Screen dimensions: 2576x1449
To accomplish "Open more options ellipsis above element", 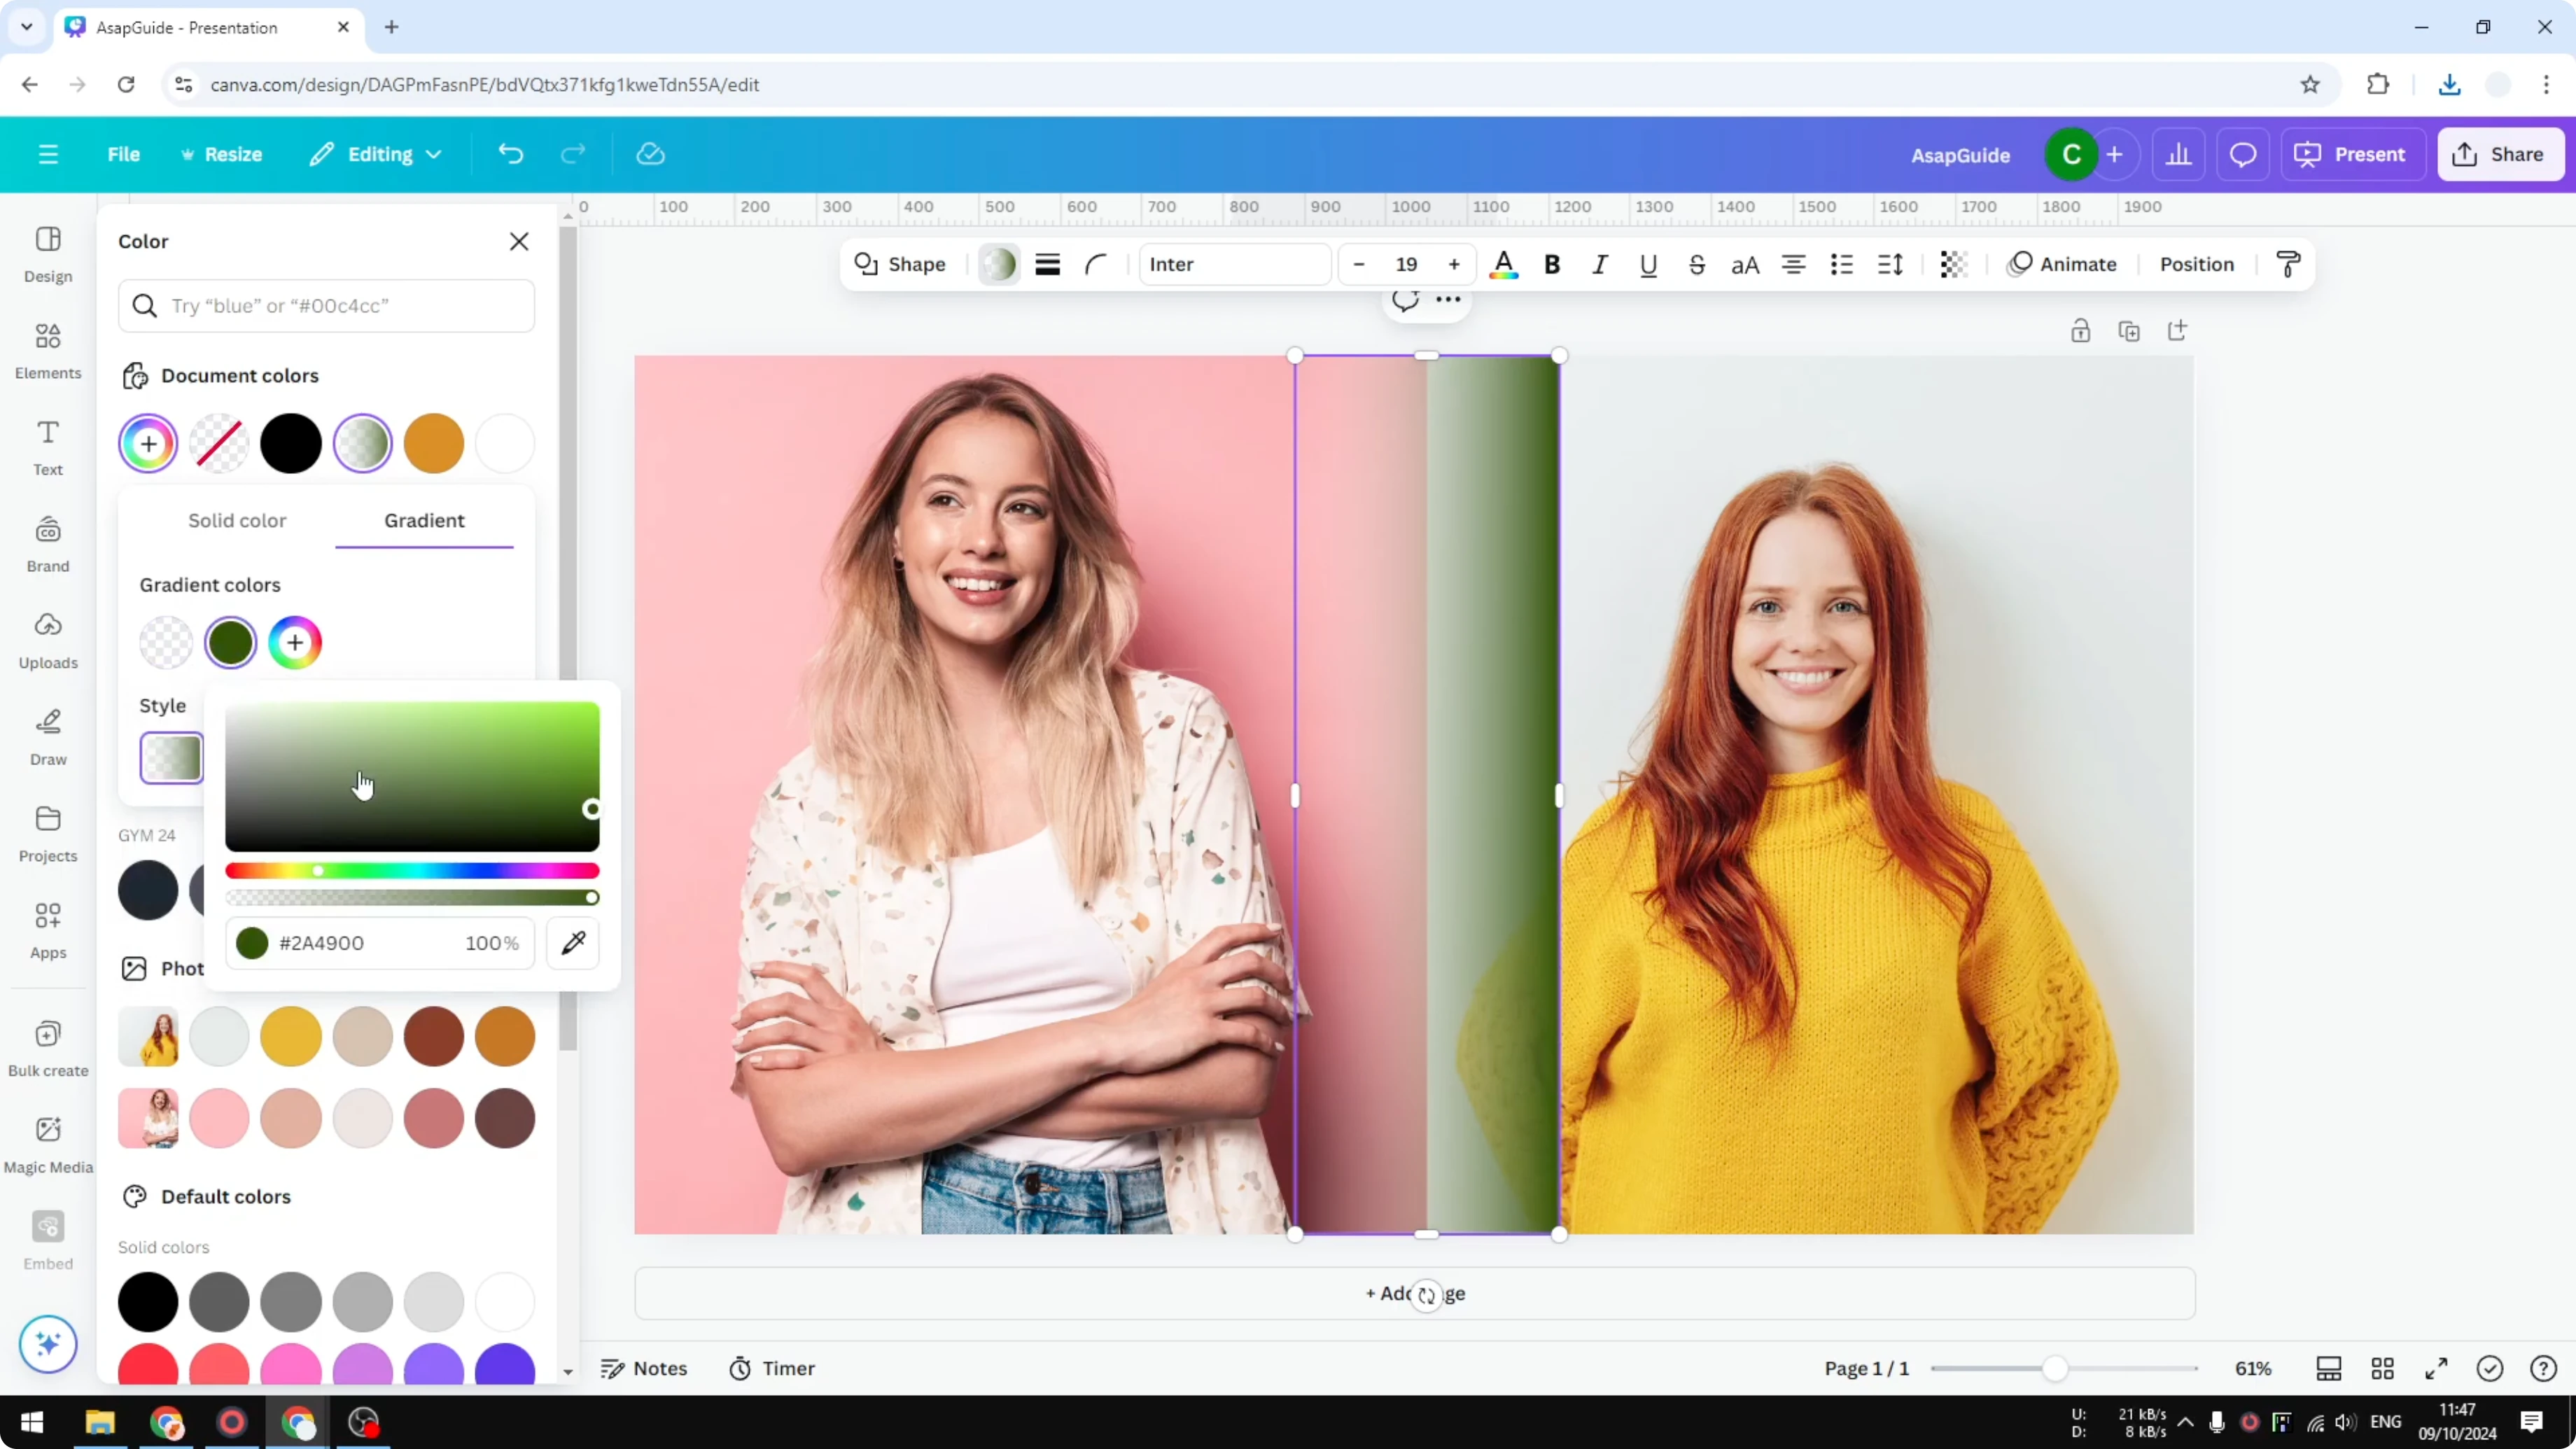I will pyautogui.click(x=1448, y=300).
